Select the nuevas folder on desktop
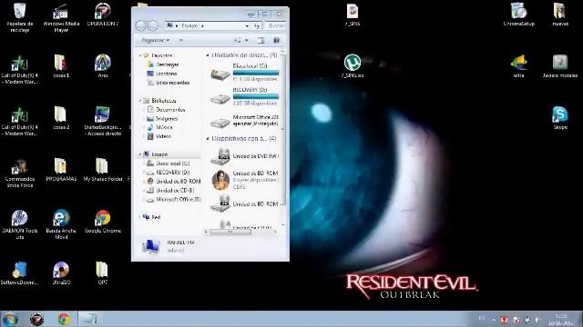The width and height of the screenshot is (583, 327). [x=560, y=15]
